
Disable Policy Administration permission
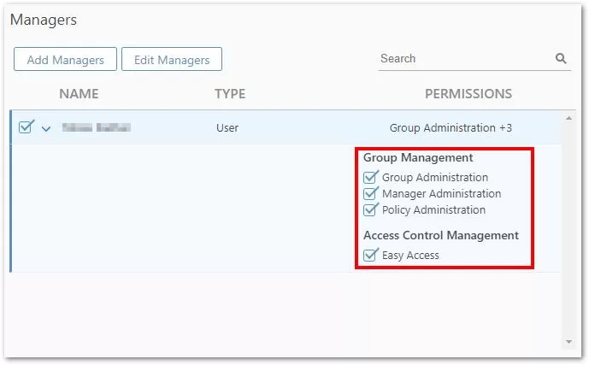[x=371, y=210]
